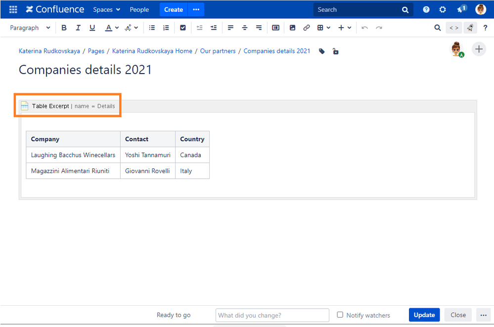Open more text colors dropdown arrow
The height and width of the screenshot is (327, 494).
[x=117, y=28]
